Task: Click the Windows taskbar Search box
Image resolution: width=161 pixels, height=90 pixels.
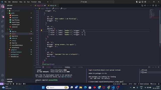Action: click(x=58, y=87)
